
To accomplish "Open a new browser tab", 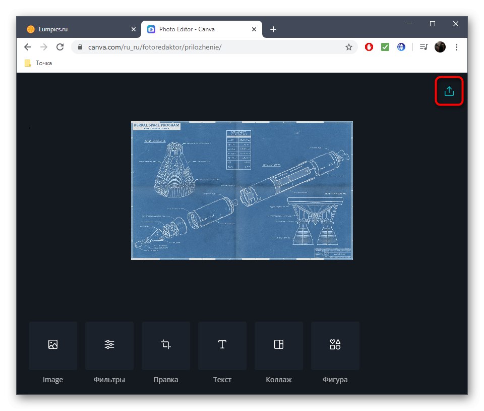I will [x=273, y=29].
